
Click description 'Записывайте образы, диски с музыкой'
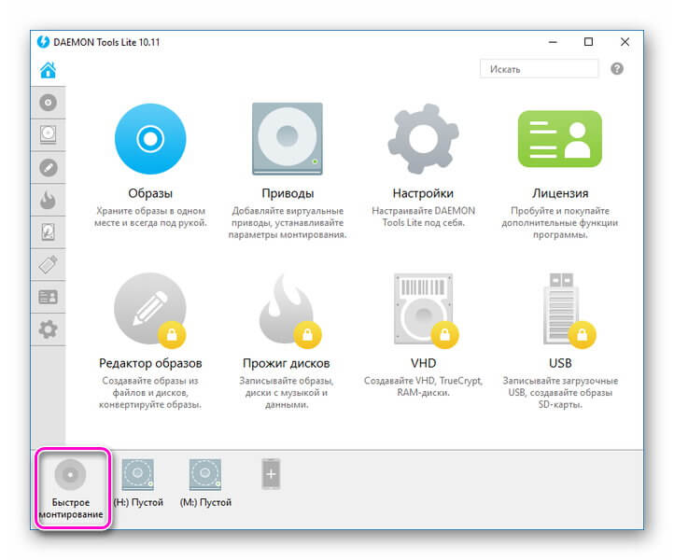(287, 392)
